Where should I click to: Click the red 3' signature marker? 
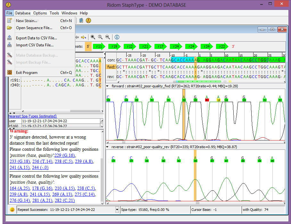233,46
